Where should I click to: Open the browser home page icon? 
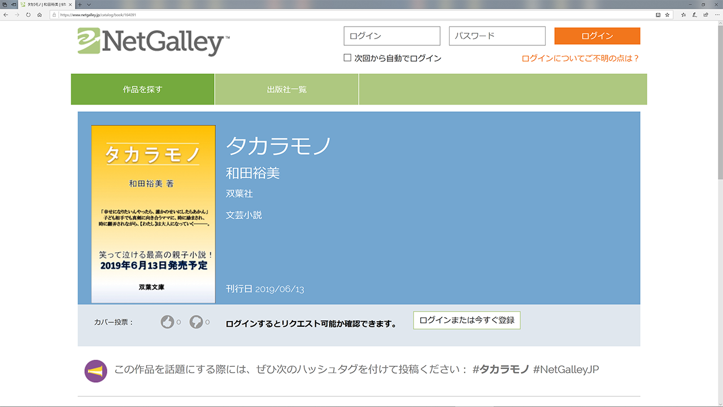[40, 15]
